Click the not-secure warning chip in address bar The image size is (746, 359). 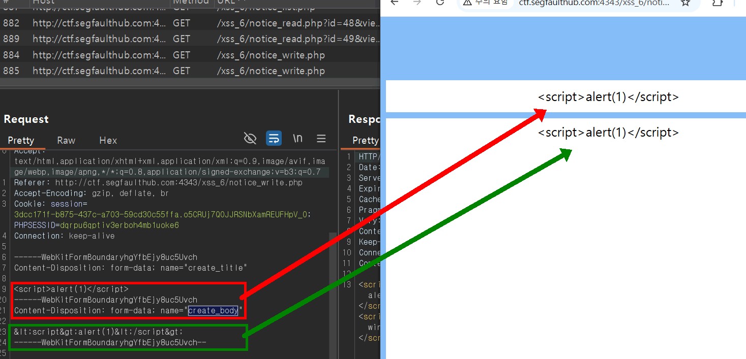point(486,3)
